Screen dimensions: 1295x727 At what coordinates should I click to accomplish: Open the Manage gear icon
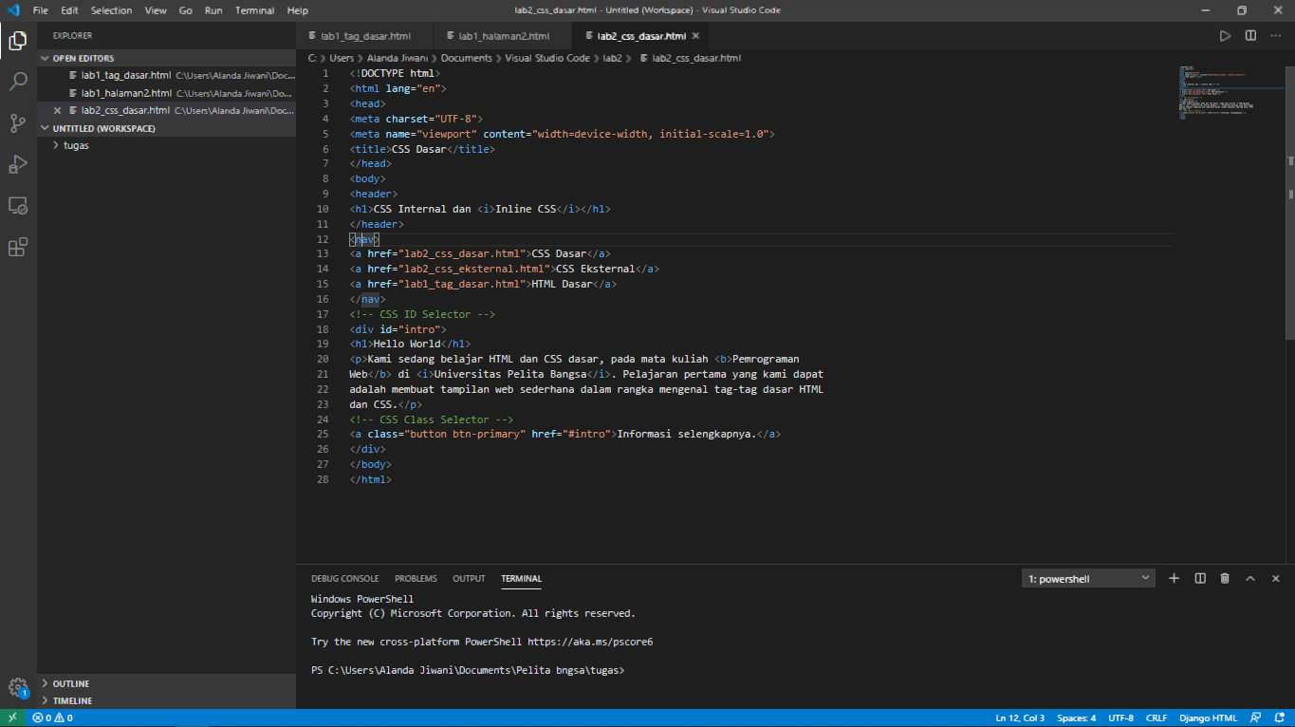(18, 687)
